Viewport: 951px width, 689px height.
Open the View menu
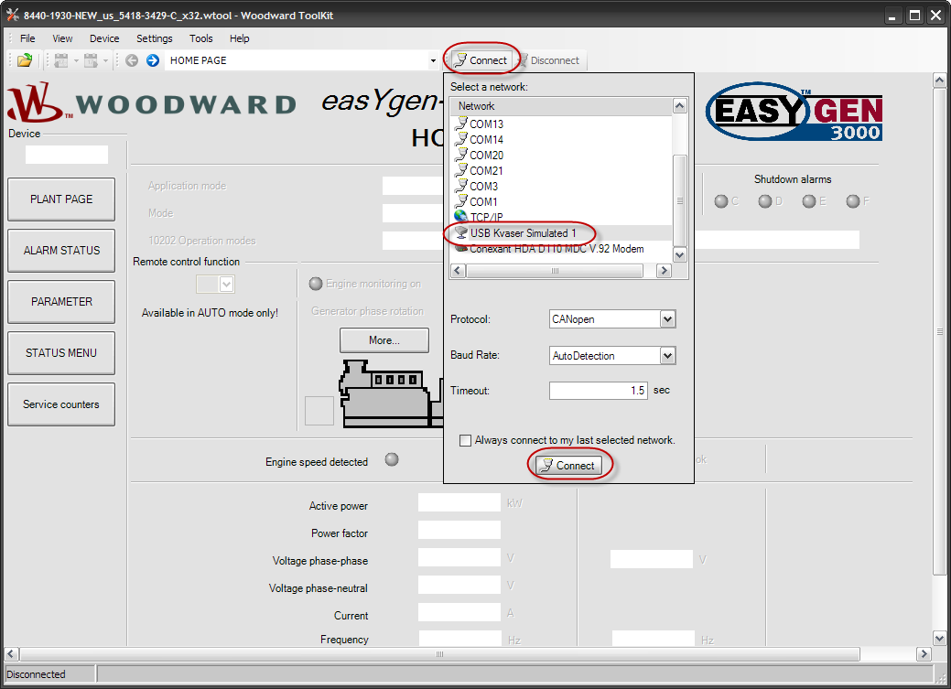[62, 38]
